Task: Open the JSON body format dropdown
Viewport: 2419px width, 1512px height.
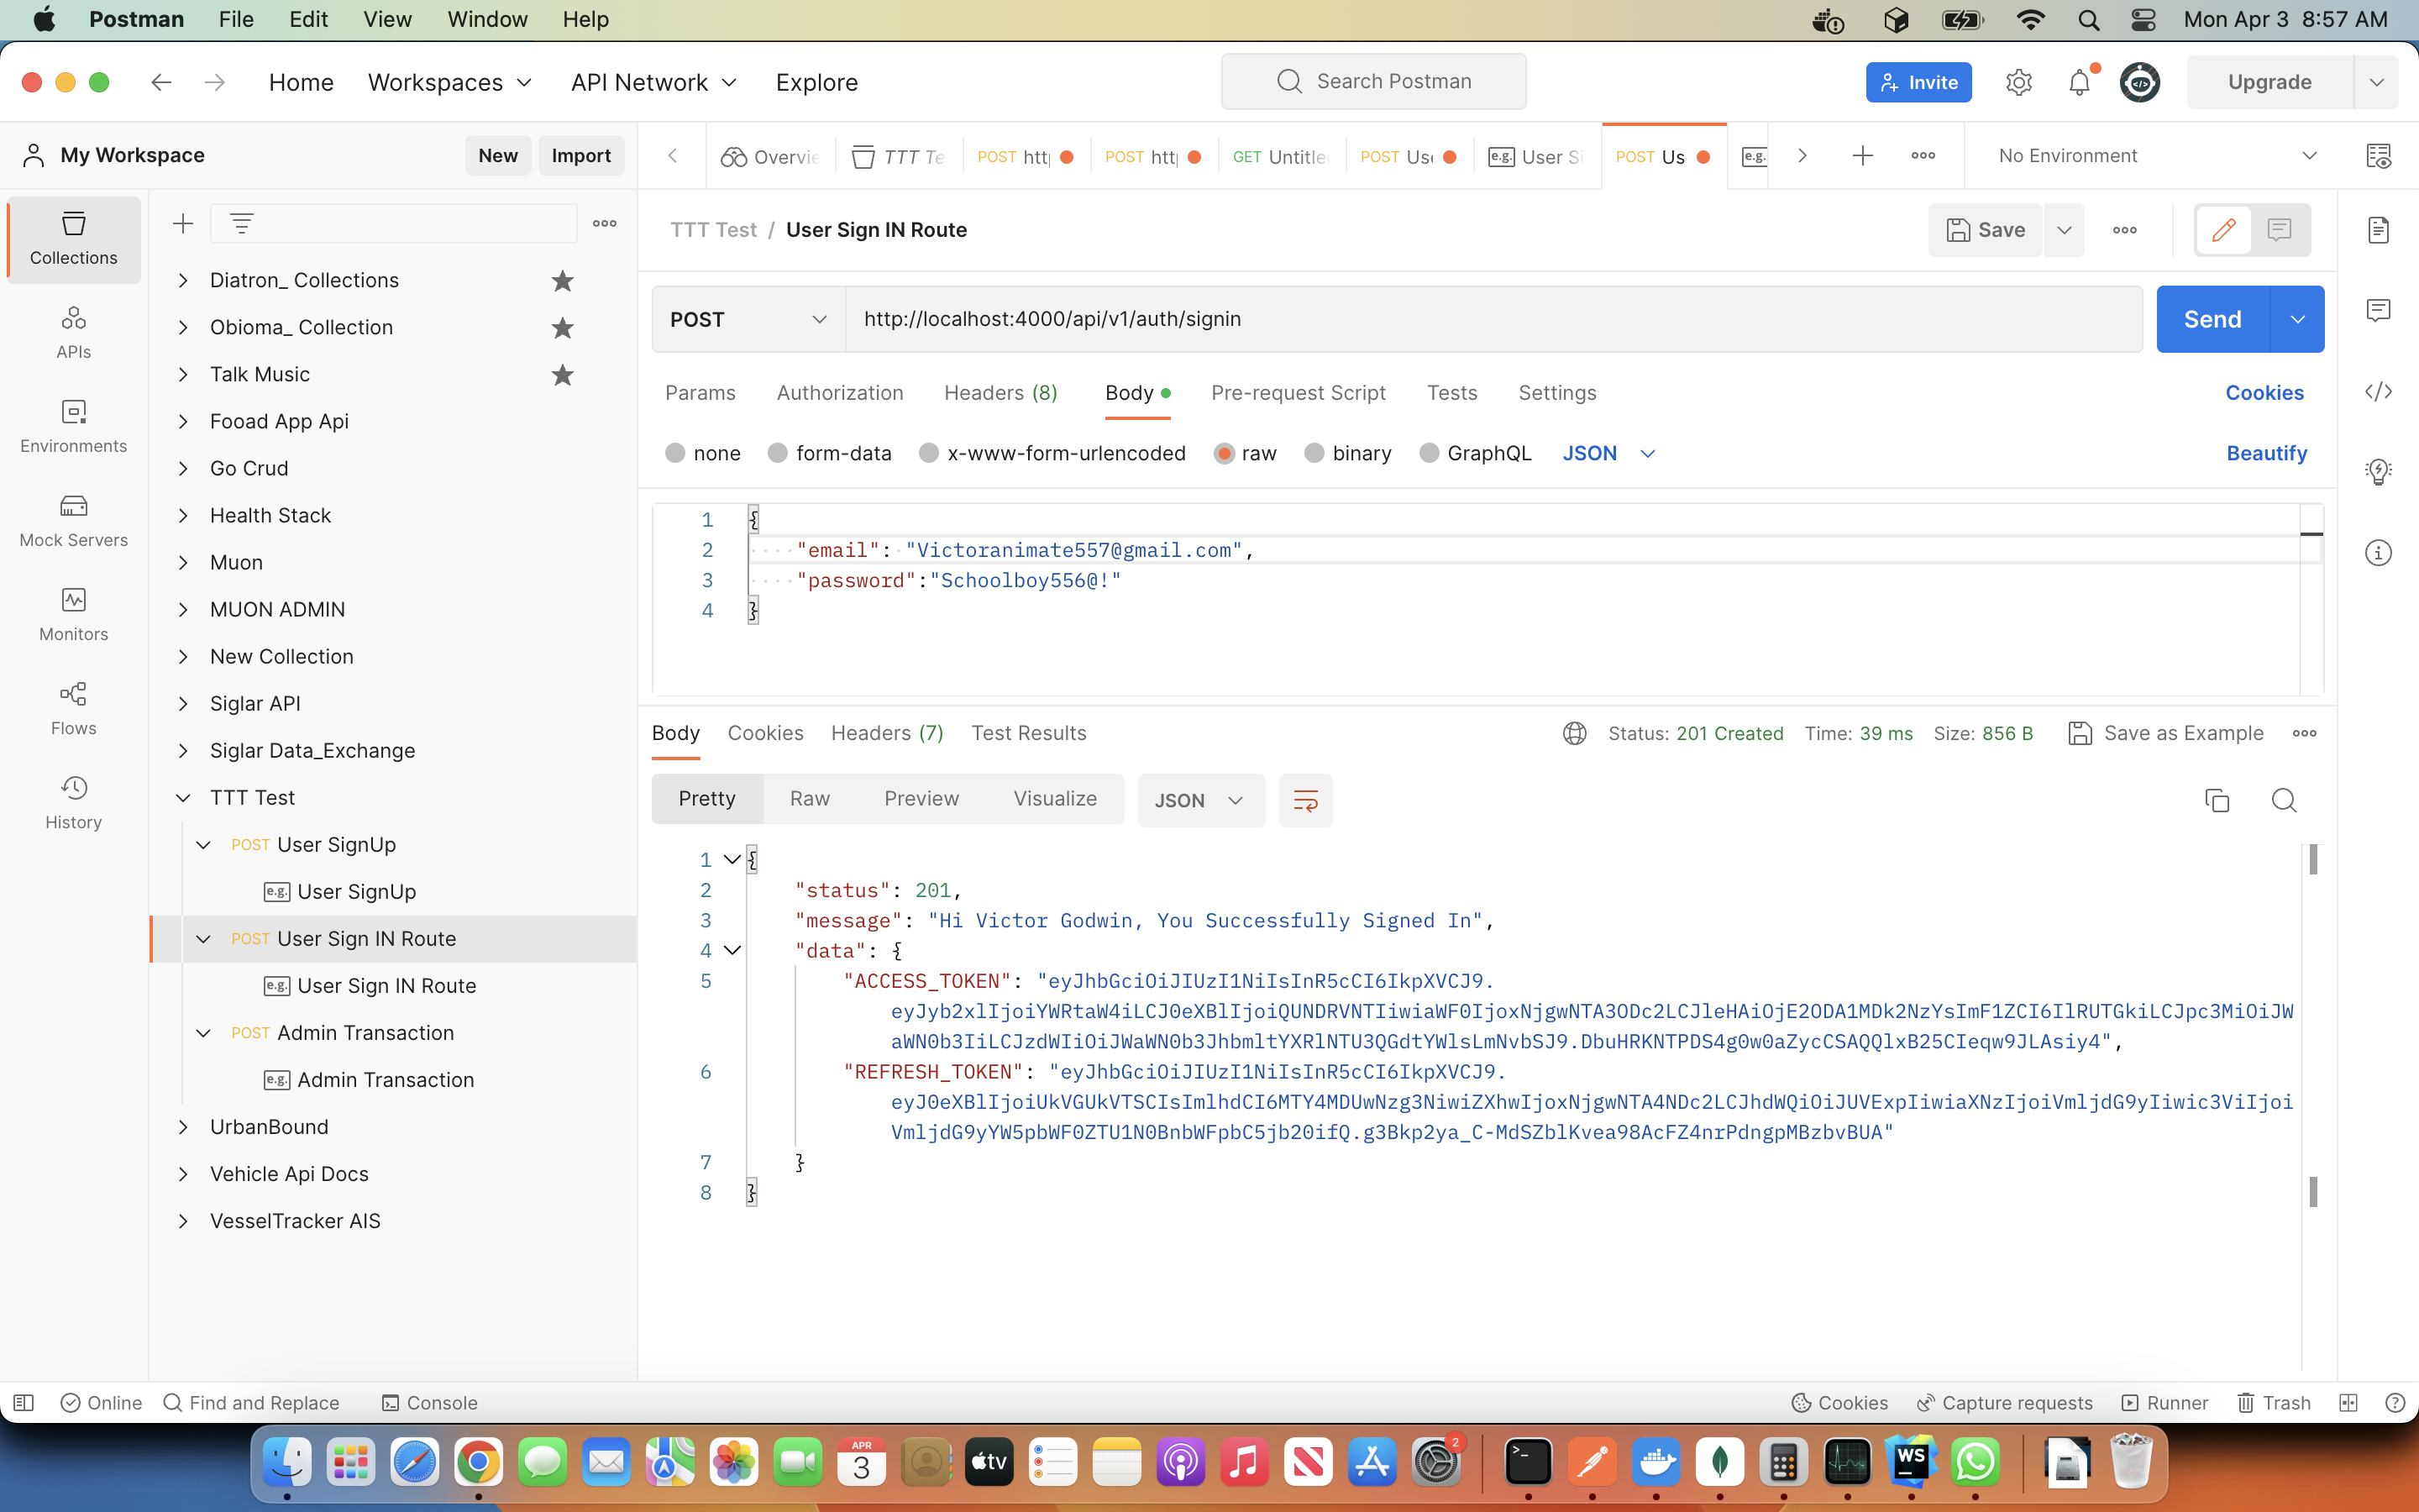Action: click(1608, 453)
